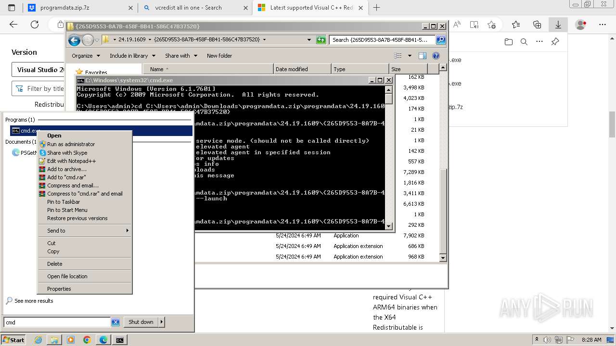Clear the Start menu search box
The height and width of the screenshot is (346, 616).
115,322
